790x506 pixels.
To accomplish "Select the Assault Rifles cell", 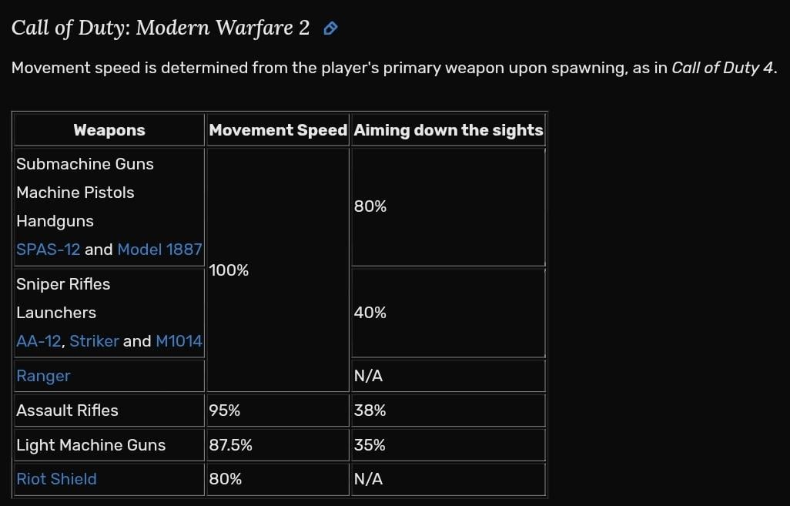I will pos(67,410).
